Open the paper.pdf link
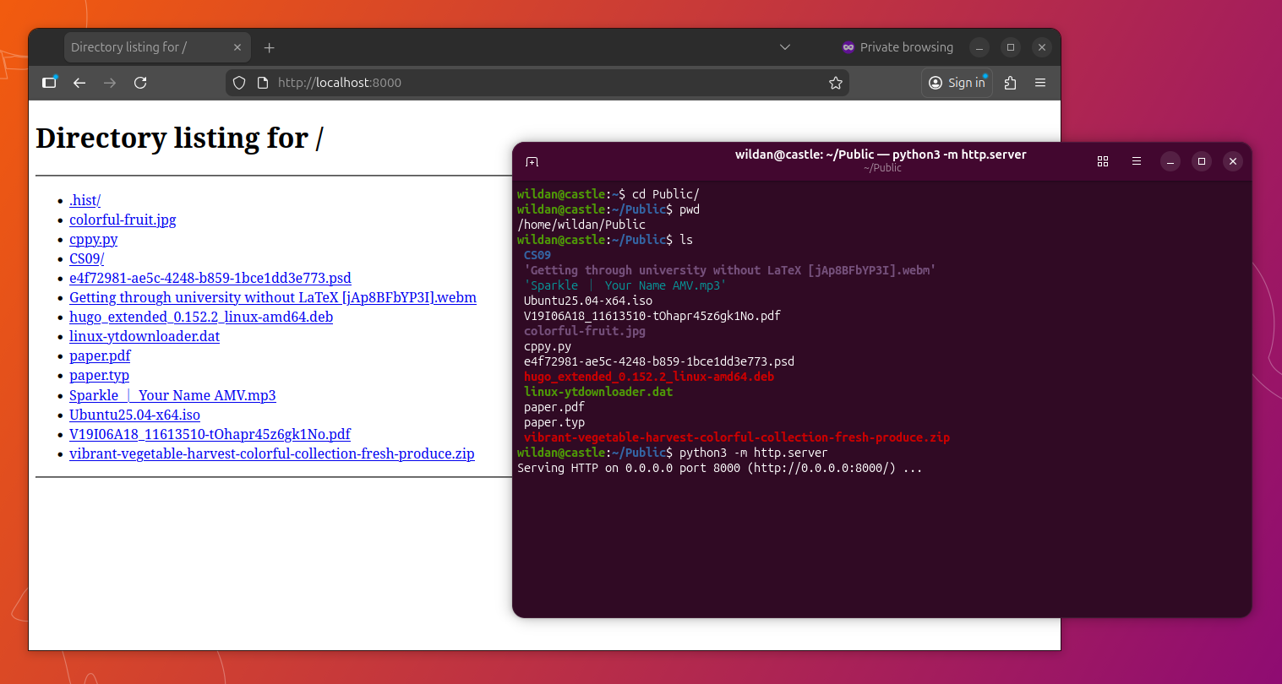Image resolution: width=1282 pixels, height=684 pixels. (100, 356)
